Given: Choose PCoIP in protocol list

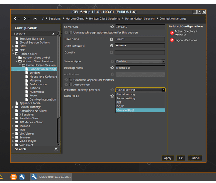Looking at the screenshot, I should (x=140, y=106).
